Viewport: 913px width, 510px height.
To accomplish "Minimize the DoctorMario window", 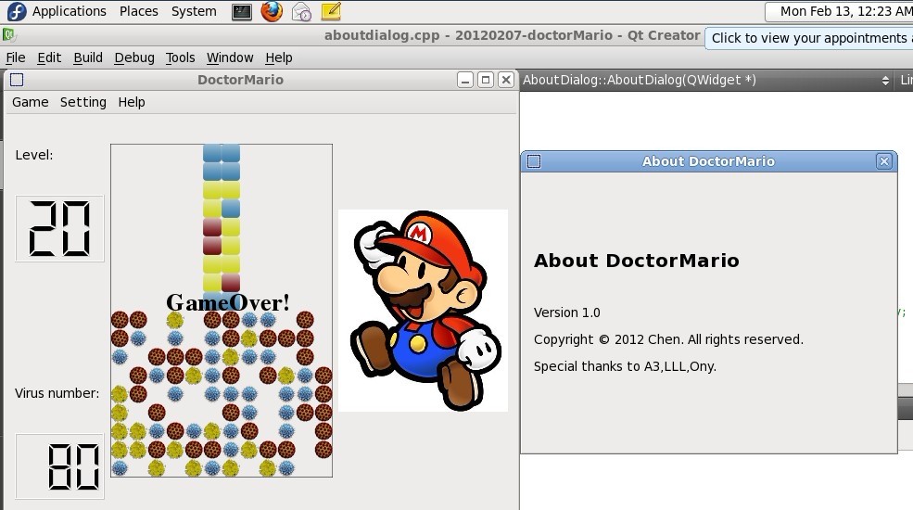I will point(464,80).
